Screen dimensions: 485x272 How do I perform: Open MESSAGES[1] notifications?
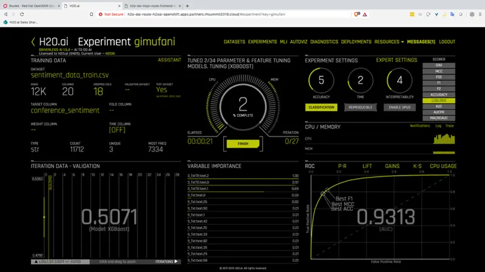421,42
